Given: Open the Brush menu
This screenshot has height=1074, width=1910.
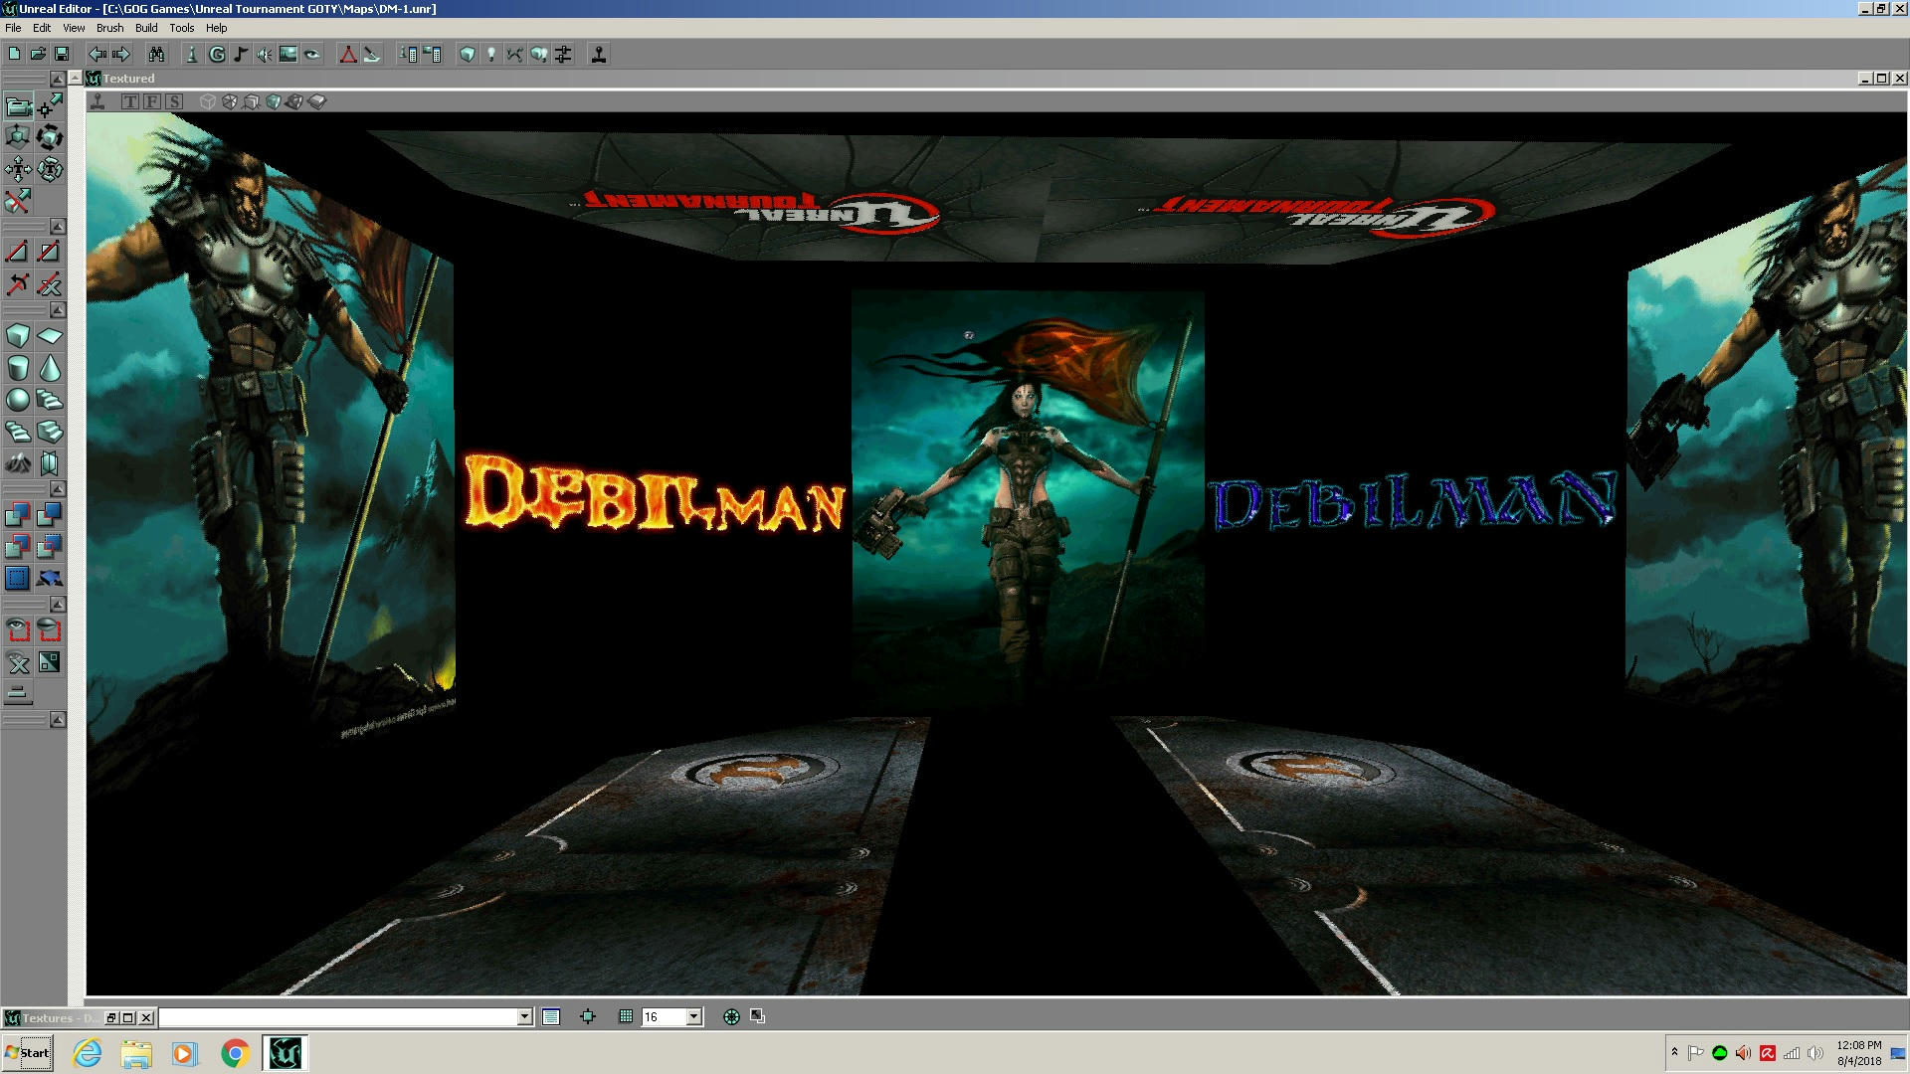Looking at the screenshot, I should (x=109, y=28).
